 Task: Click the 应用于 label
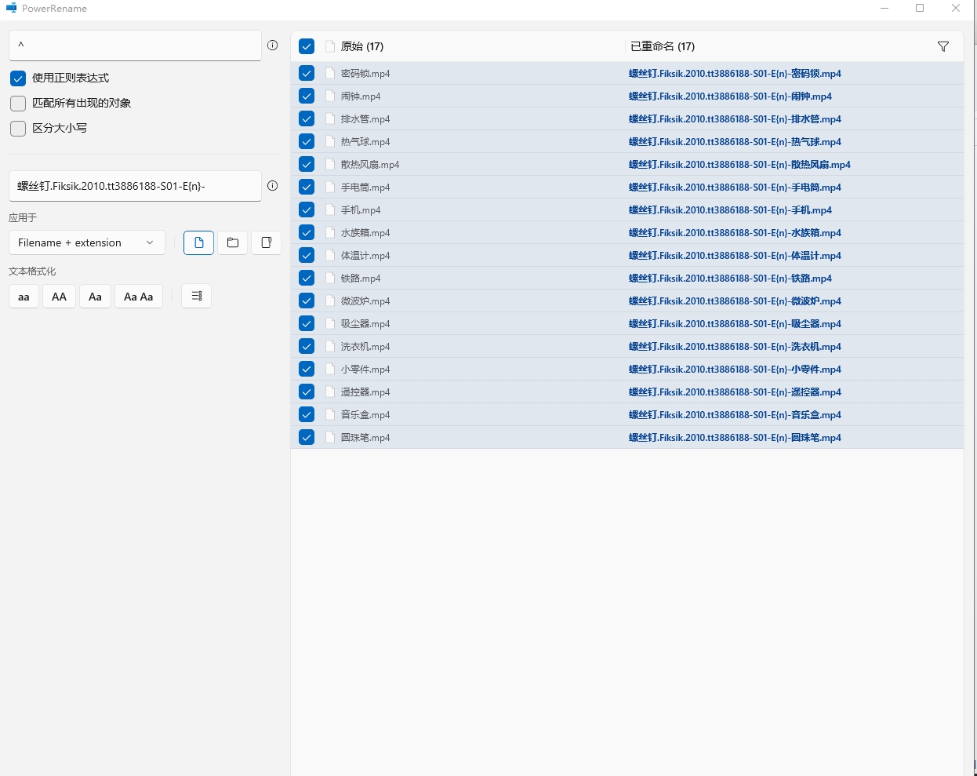click(x=23, y=217)
